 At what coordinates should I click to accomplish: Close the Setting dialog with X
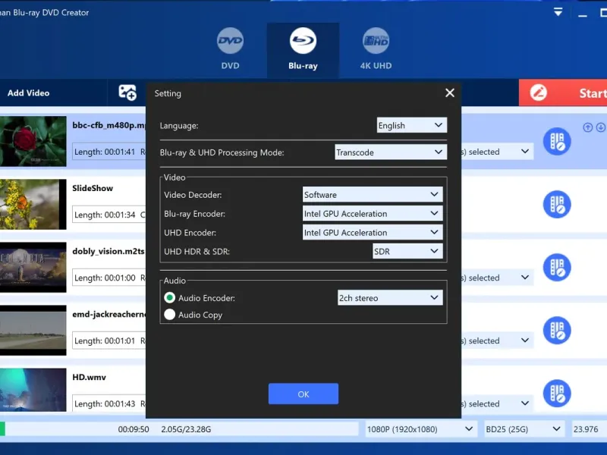(449, 93)
